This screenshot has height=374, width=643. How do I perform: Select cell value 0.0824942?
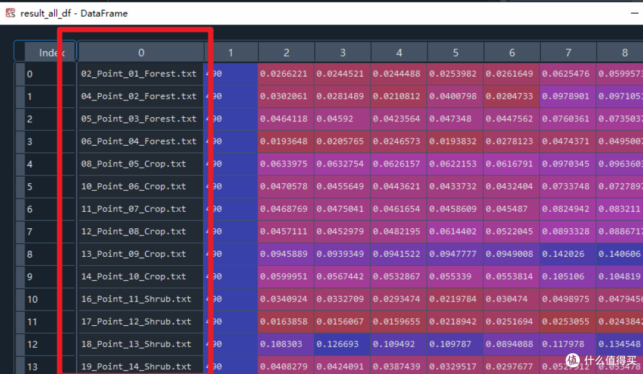click(x=569, y=209)
